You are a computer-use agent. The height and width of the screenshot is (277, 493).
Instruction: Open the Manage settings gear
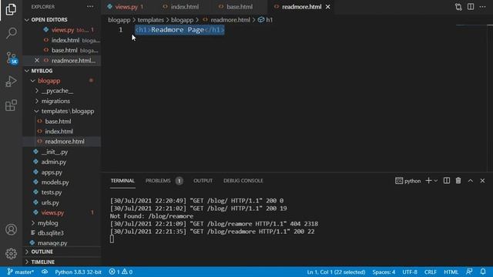click(11, 253)
